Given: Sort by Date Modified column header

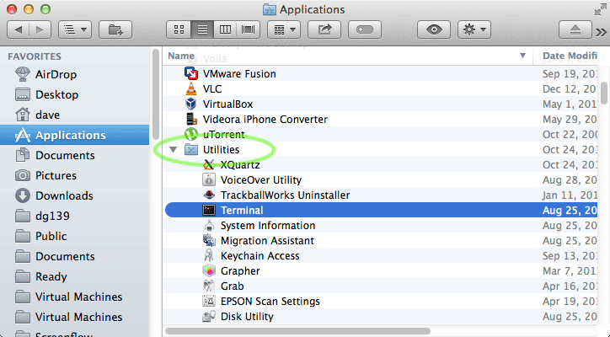Looking at the screenshot, I should point(570,56).
